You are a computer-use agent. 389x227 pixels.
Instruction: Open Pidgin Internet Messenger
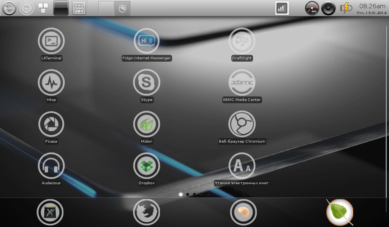146,41
